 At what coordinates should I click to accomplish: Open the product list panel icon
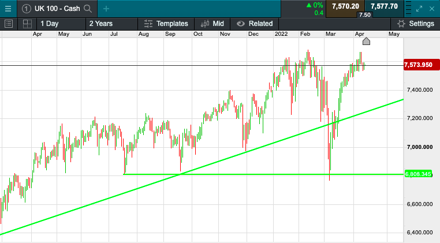click(x=9, y=24)
